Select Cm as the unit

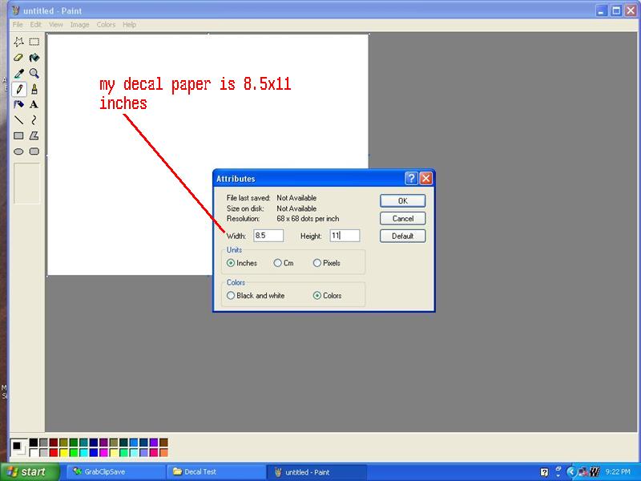(x=277, y=263)
